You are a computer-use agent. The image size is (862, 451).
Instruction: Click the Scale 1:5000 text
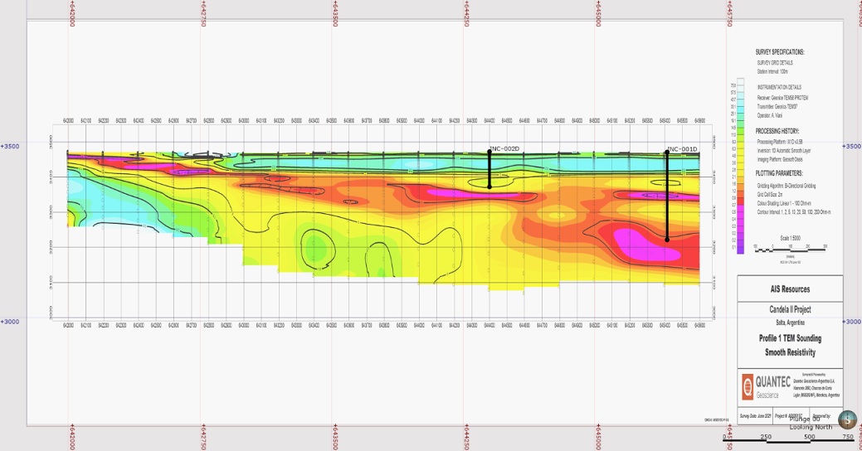790,238
